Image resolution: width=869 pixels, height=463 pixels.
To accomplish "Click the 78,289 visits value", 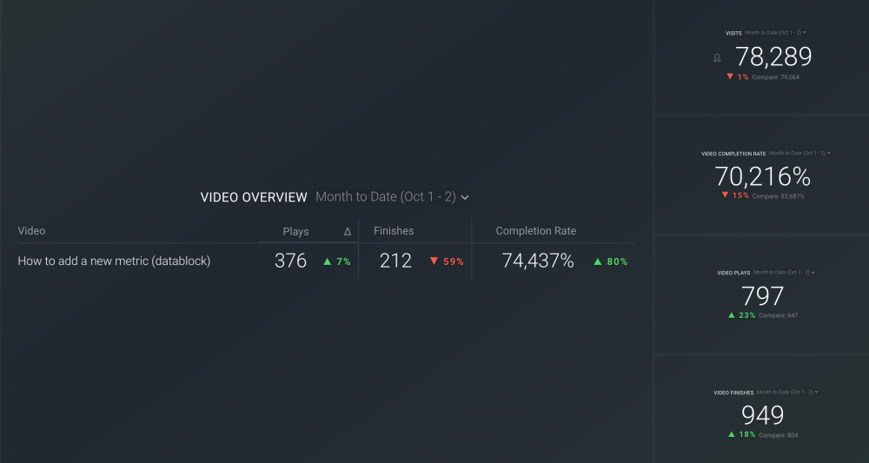I will pos(773,57).
